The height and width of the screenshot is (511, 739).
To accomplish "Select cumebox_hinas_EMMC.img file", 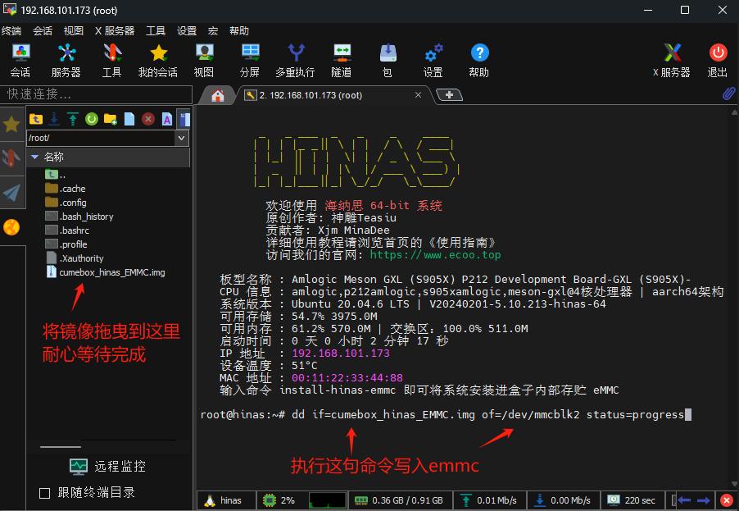I will click(111, 272).
